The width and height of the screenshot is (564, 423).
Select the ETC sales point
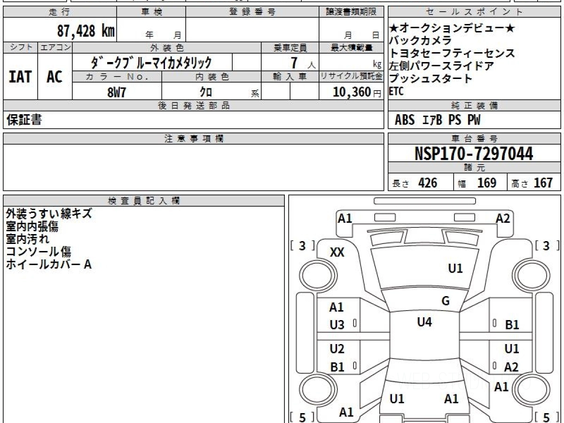tap(396, 92)
